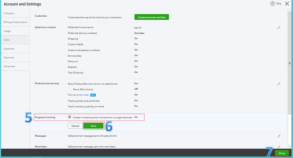Open the Usage tab

7,31
